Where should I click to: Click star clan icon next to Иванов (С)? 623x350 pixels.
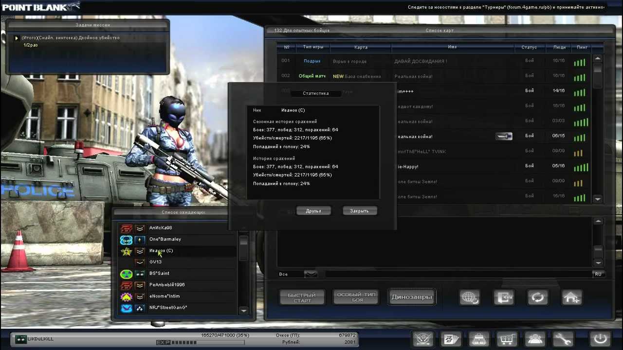click(126, 251)
